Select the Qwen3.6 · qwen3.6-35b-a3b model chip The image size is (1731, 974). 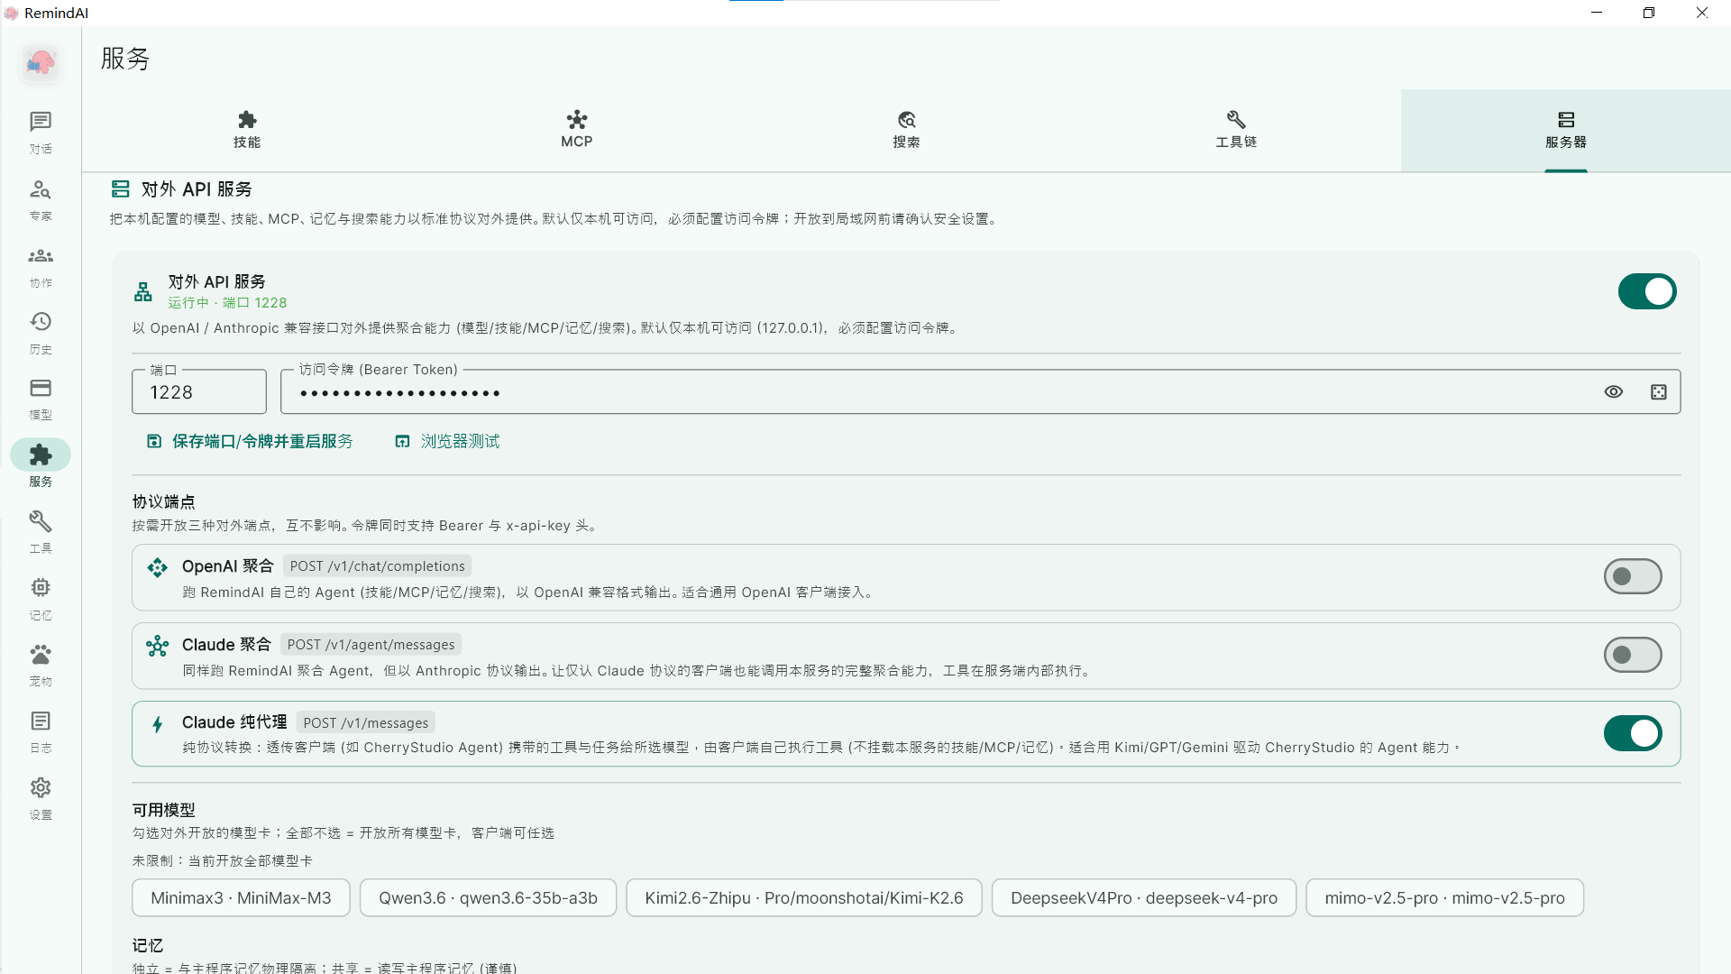488,898
